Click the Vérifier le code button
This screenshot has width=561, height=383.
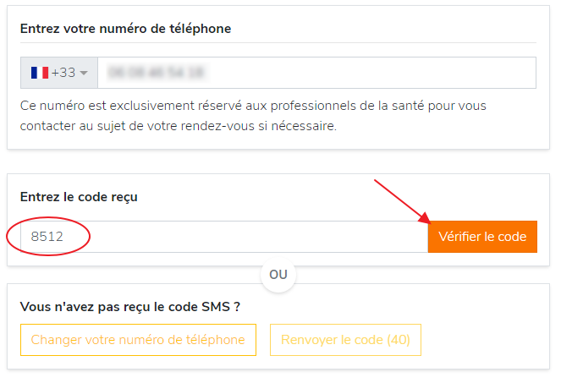tap(482, 237)
